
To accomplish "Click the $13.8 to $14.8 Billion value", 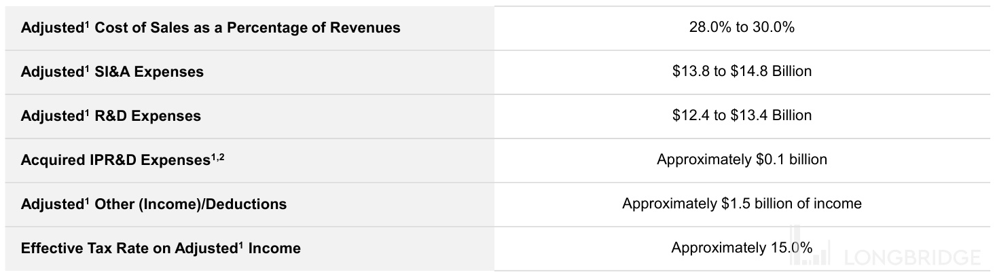I will point(742,71).
